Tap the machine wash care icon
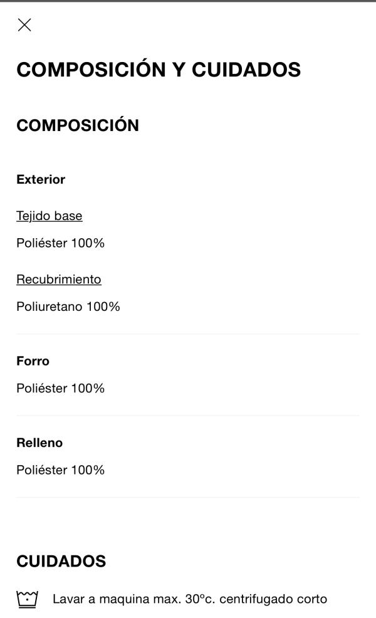 [27, 599]
